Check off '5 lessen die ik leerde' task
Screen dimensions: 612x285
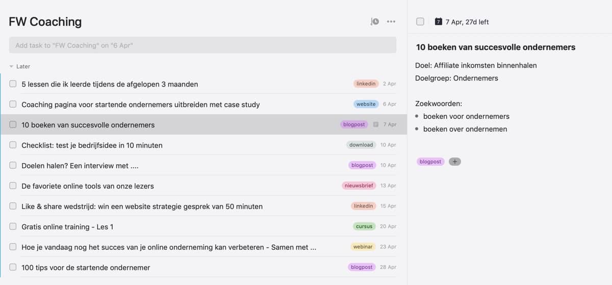[13, 84]
